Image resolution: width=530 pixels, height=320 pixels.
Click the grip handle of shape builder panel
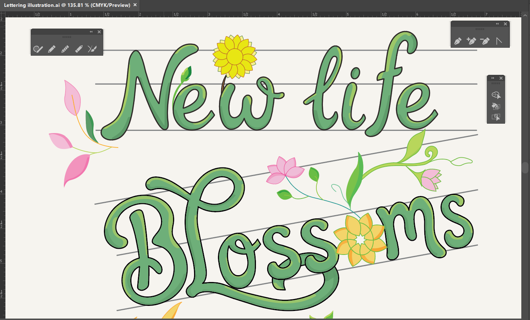(x=496, y=84)
